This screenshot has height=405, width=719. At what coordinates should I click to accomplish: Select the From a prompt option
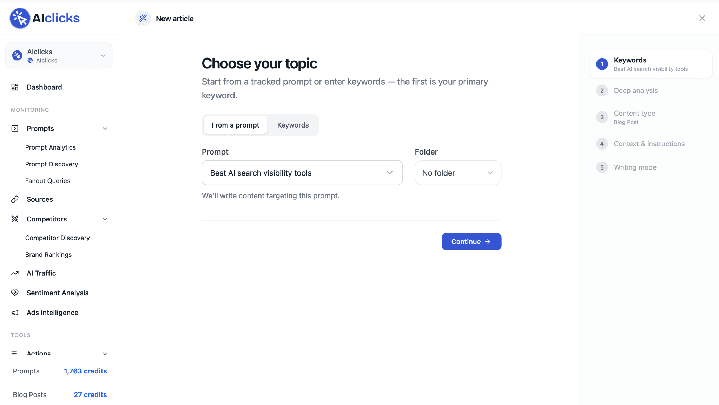coord(235,125)
